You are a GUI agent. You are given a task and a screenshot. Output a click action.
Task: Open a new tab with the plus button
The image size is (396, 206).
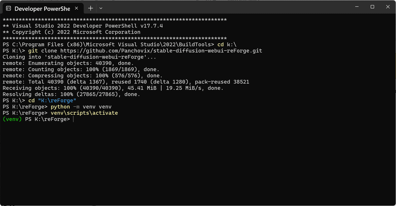90,8
